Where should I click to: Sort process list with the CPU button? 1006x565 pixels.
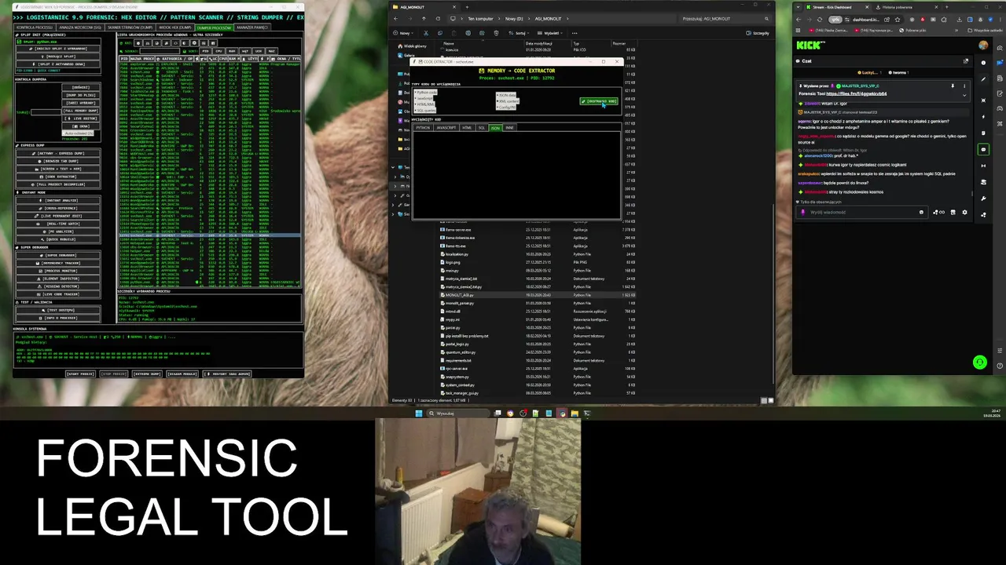(218, 51)
